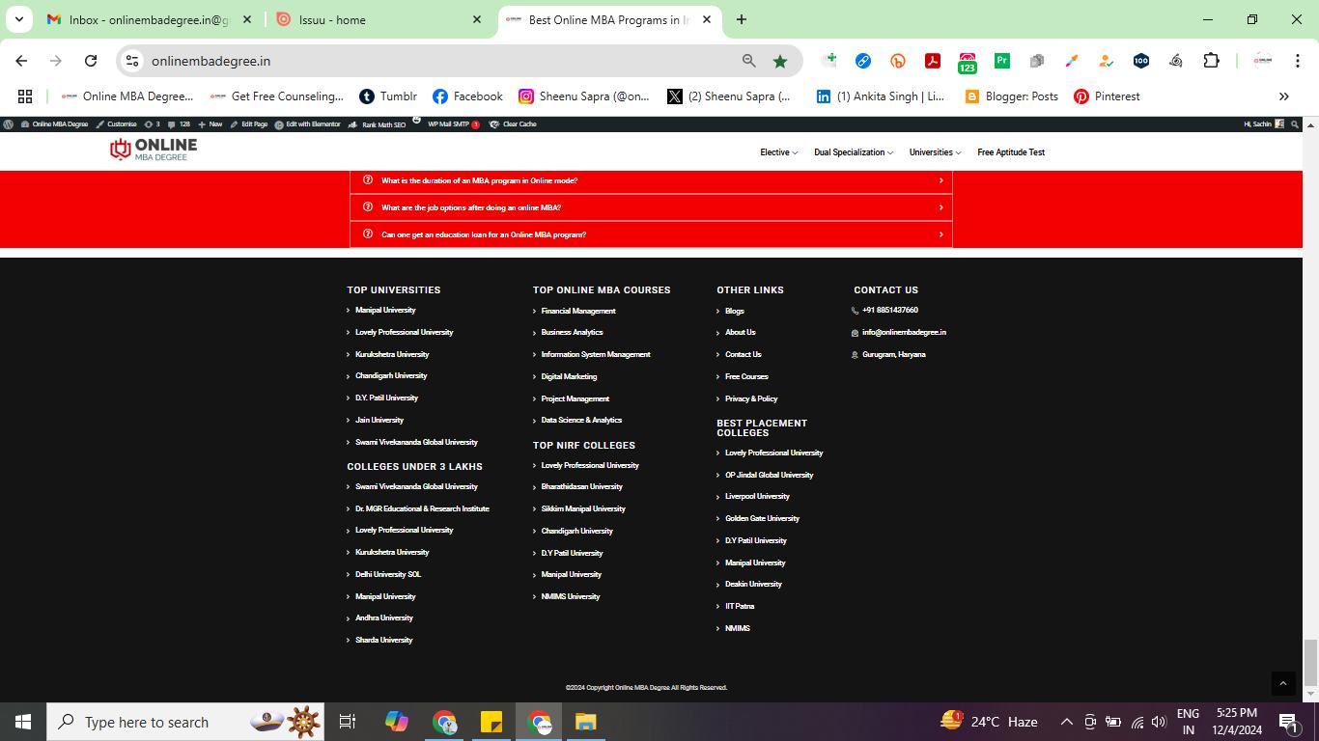Open the Blogs link under Other Links
1319x741 pixels.
coord(735,311)
